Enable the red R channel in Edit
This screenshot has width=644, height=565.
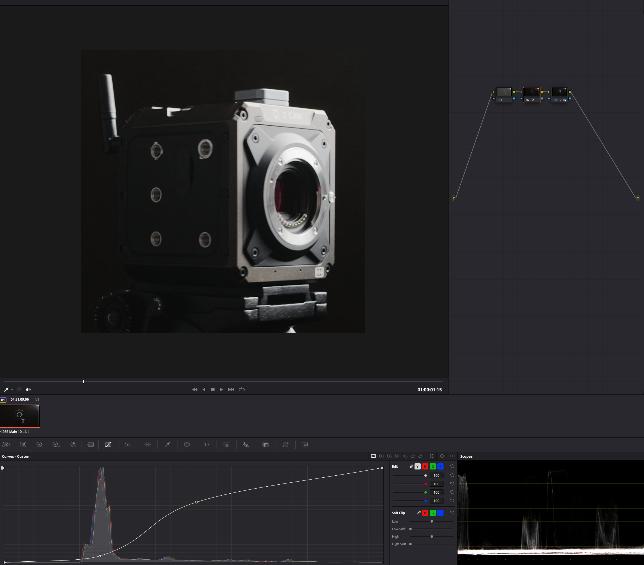(425, 466)
